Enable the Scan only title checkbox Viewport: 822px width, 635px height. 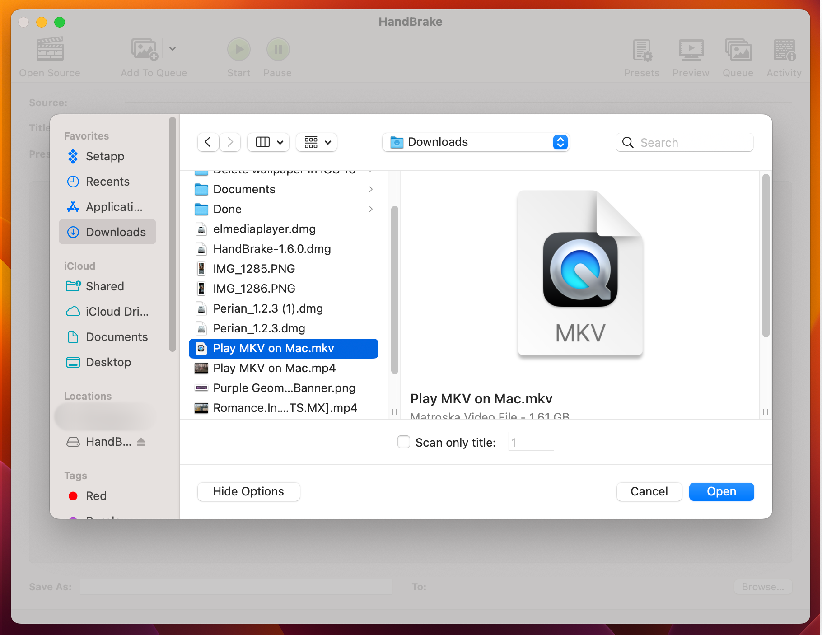point(404,442)
